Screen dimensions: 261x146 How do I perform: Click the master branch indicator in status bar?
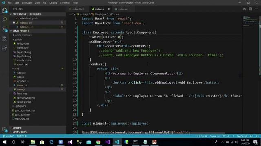(x=8, y=136)
